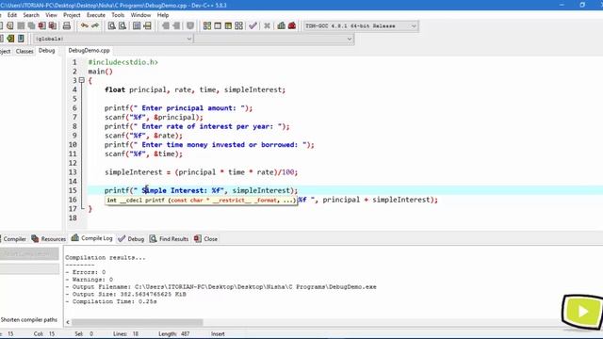The width and height of the screenshot is (603, 339).
Task: Open the Search menu
Action: 31,15
